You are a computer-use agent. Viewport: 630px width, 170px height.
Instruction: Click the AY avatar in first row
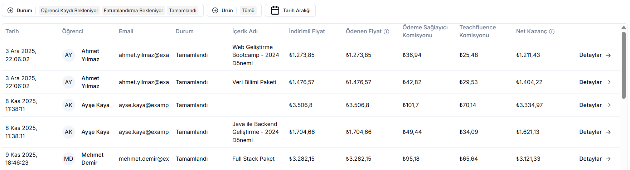pyautogui.click(x=68, y=55)
